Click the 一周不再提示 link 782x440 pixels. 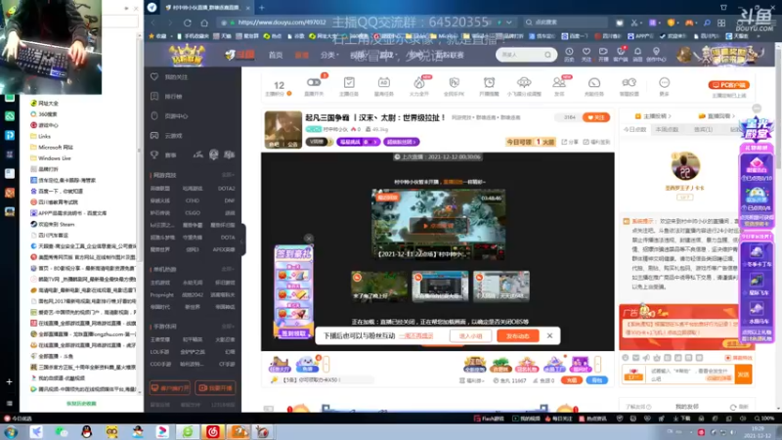click(x=416, y=336)
